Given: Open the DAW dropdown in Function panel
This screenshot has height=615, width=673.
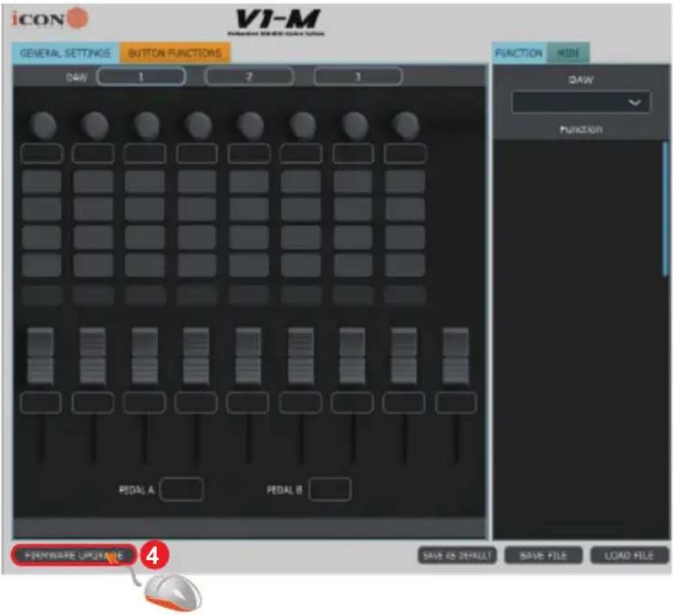Looking at the screenshot, I should (581, 102).
